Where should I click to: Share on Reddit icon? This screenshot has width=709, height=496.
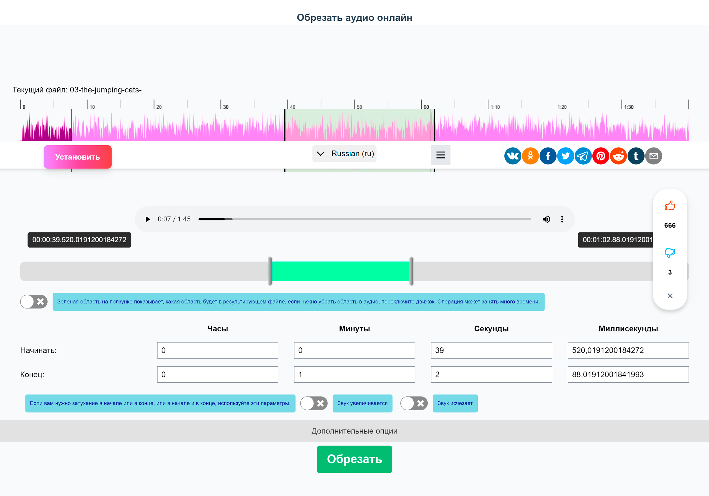coord(618,156)
